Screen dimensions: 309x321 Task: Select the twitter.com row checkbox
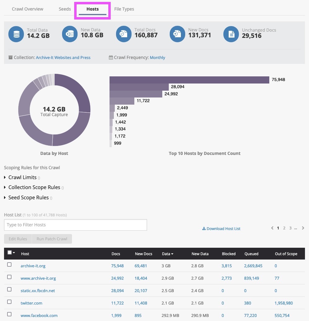click(x=9, y=302)
